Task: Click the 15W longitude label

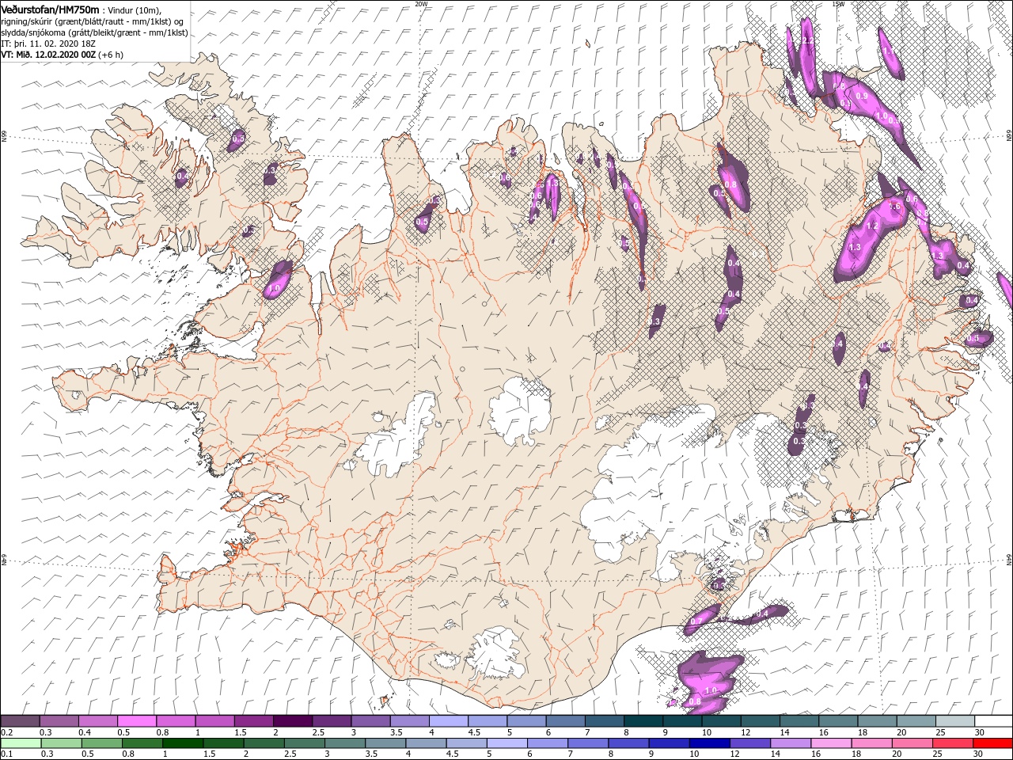Action: click(x=838, y=4)
